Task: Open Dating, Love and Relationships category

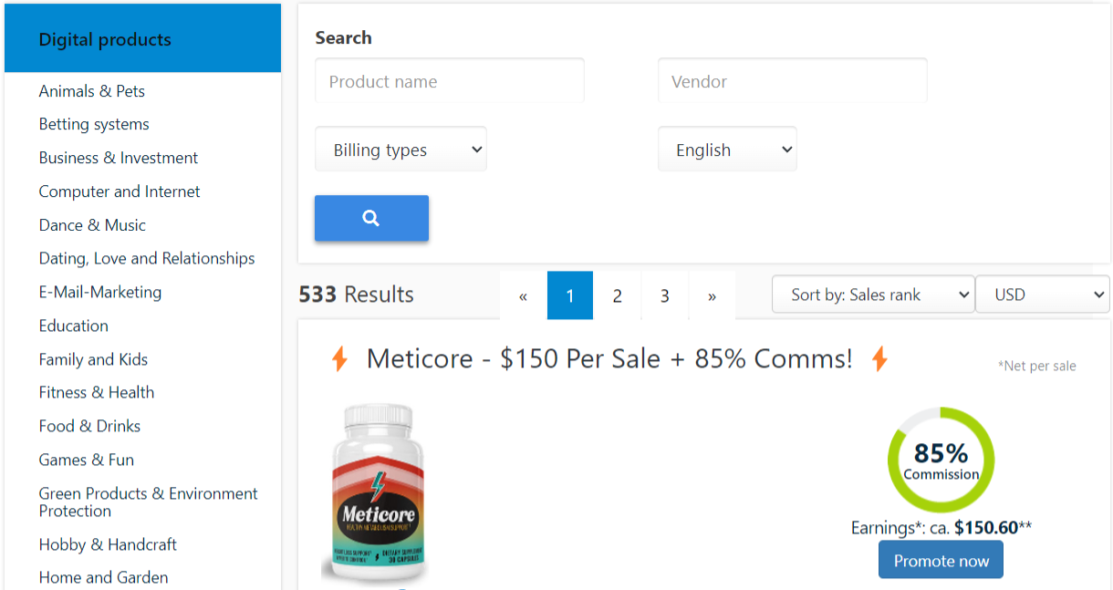Action: click(147, 258)
